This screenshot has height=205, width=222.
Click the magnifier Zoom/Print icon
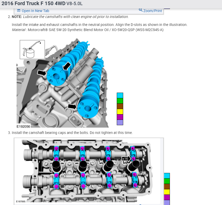tap(141, 10)
